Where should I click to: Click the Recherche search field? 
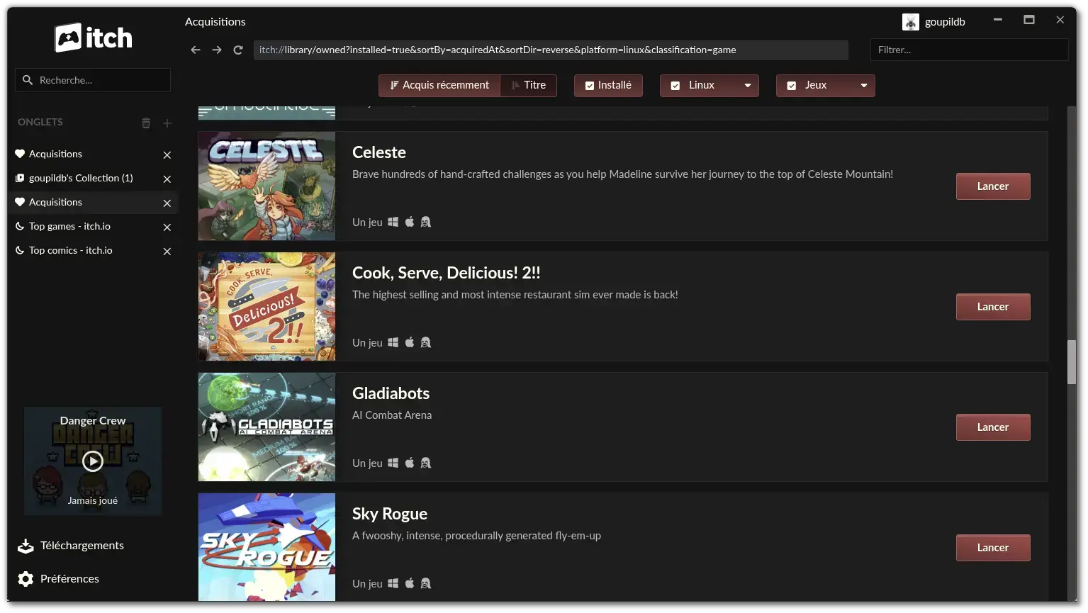point(93,80)
